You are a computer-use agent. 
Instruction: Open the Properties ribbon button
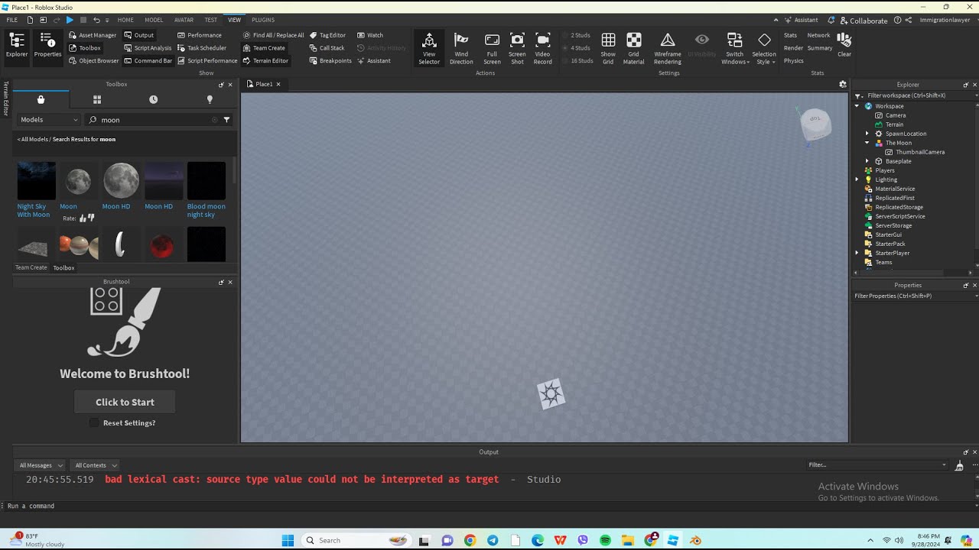coord(47,45)
